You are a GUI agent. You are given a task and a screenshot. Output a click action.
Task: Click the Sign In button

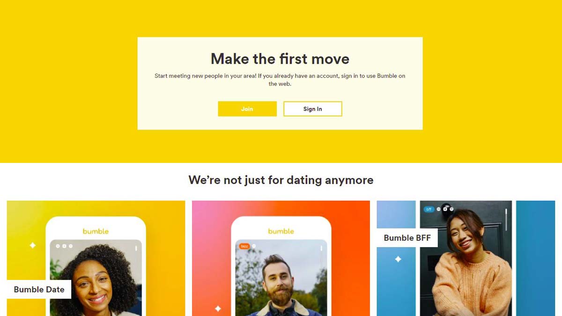pyautogui.click(x=312, y=109)
